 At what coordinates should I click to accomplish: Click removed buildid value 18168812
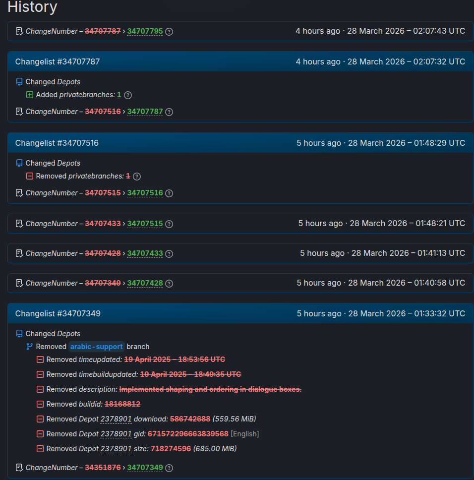tap(122, 404)
